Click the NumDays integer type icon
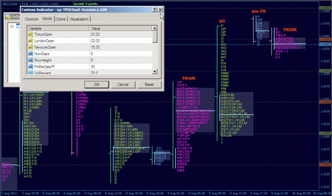The image size is (332, 196). click(x=30, y=54)
